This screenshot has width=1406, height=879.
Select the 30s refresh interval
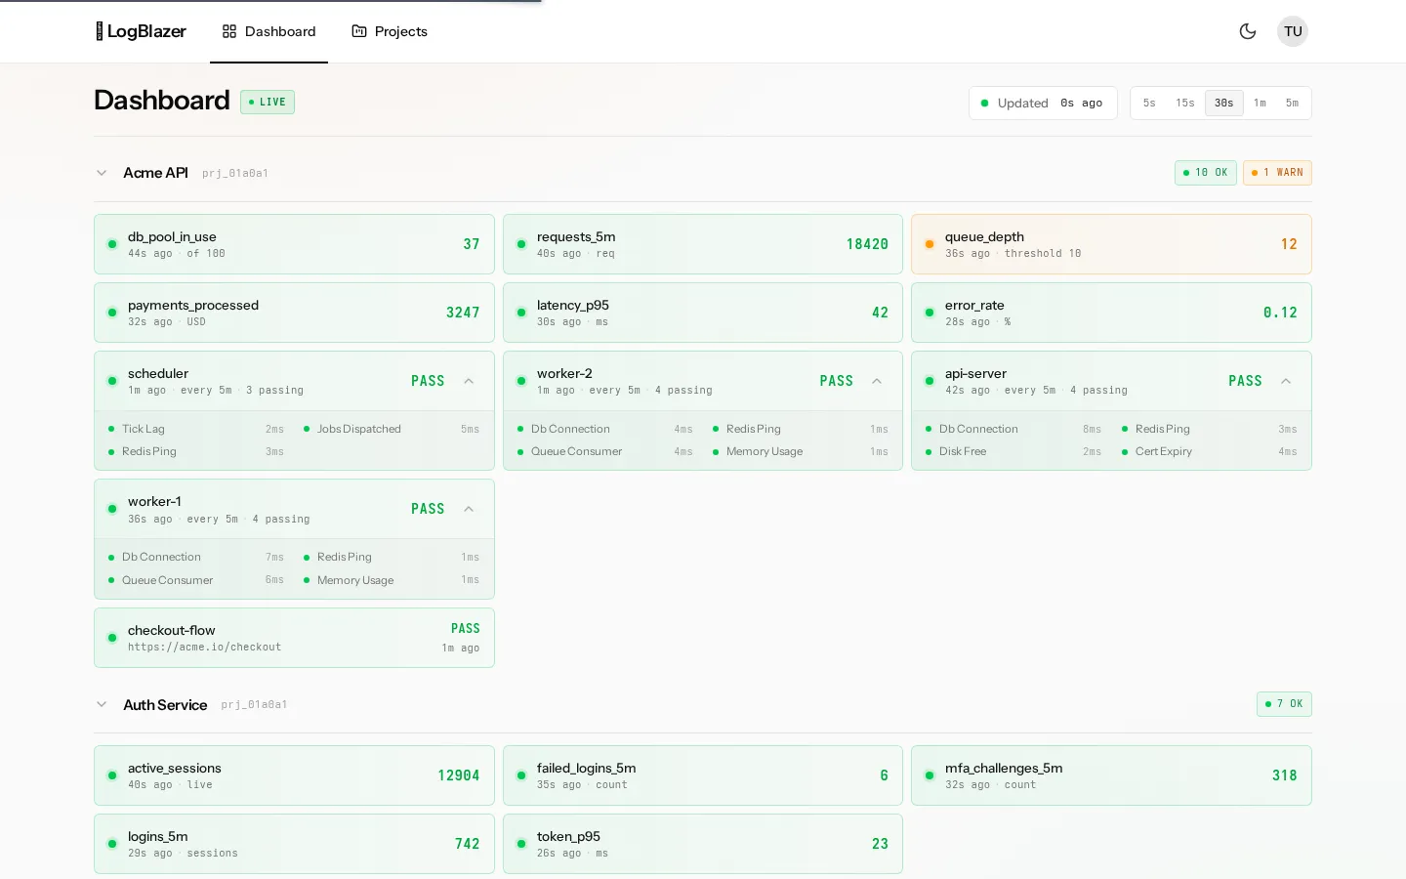pos(1224,103)
